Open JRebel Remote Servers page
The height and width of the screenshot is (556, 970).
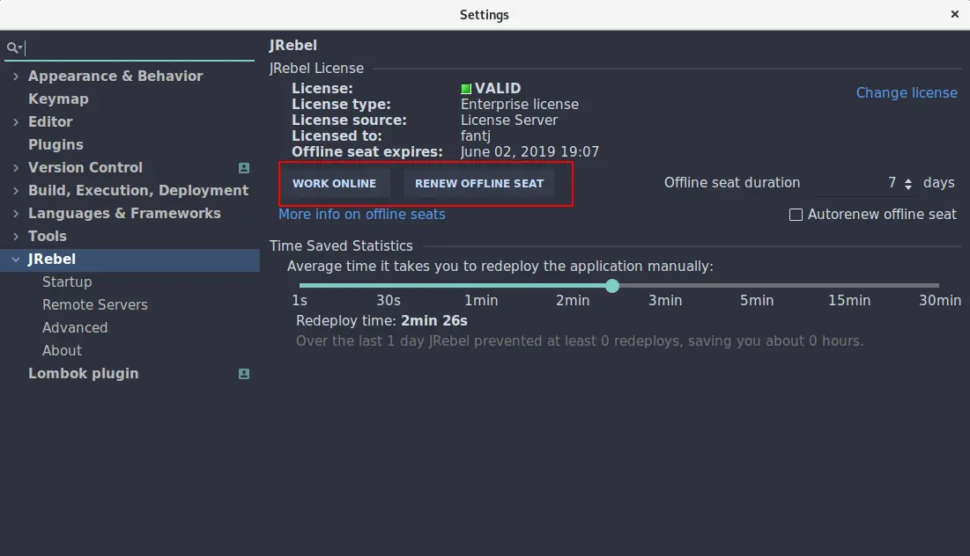pos(95,305)
